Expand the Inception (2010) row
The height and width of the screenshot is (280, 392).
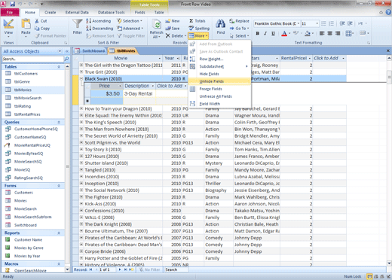click(81, 184)
